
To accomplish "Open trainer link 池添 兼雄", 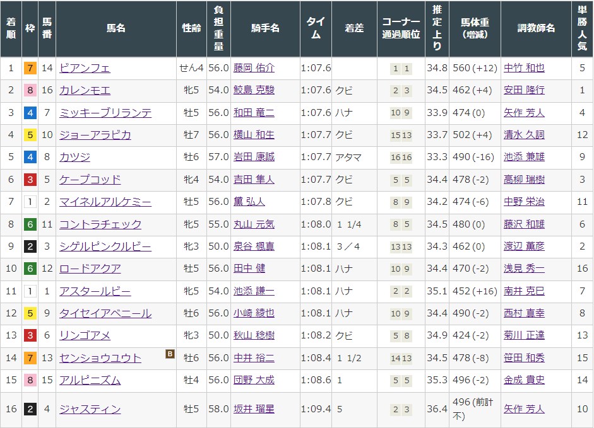I will pyautogui.click(x=524, y=157).
